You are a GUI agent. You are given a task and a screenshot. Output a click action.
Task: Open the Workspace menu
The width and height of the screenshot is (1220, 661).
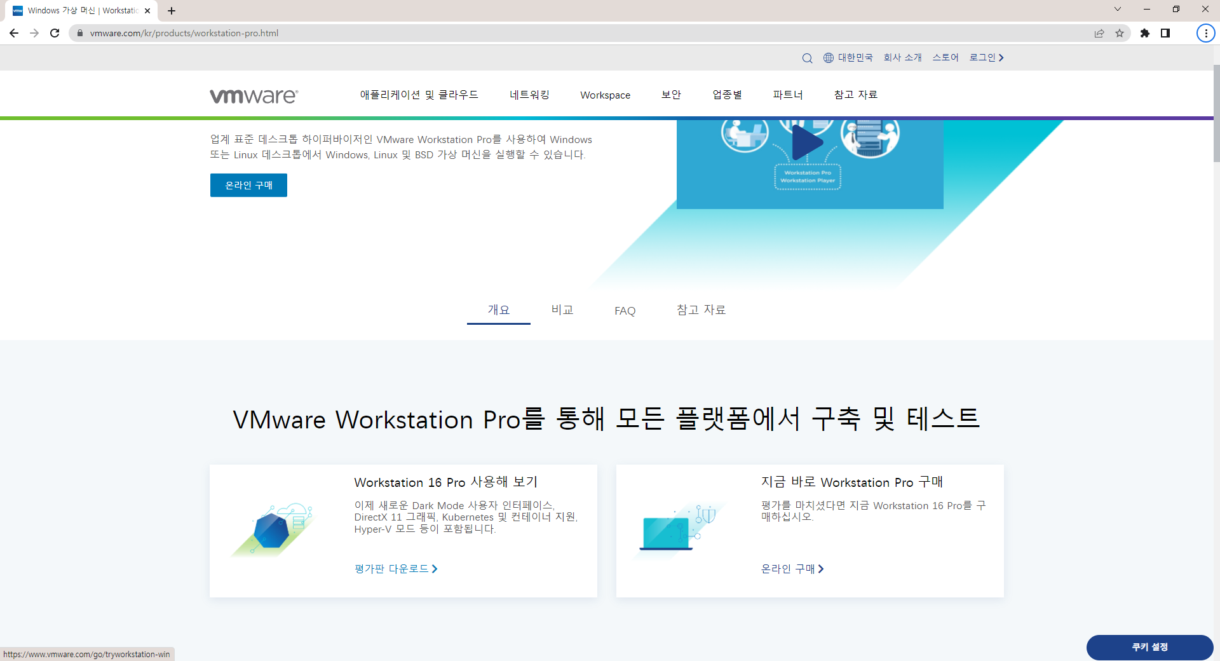[605, 95]
